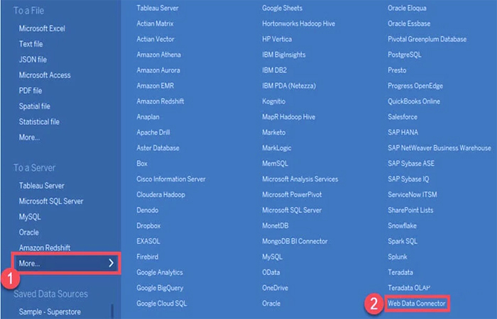Screen dimensions: 497x319
Task: Select IBM DB2
Action: click(274, 70)
